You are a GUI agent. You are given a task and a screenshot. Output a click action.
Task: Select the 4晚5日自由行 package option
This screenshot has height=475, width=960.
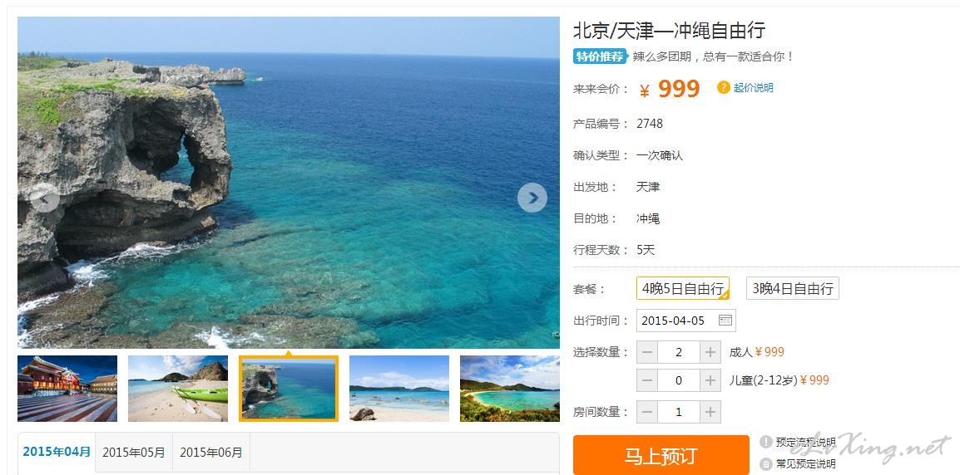click(683, 288)
